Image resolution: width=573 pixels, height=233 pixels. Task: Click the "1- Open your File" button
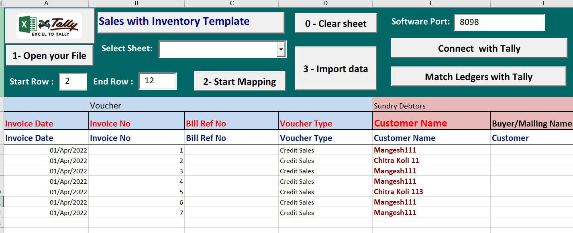(x=49, y=55)
